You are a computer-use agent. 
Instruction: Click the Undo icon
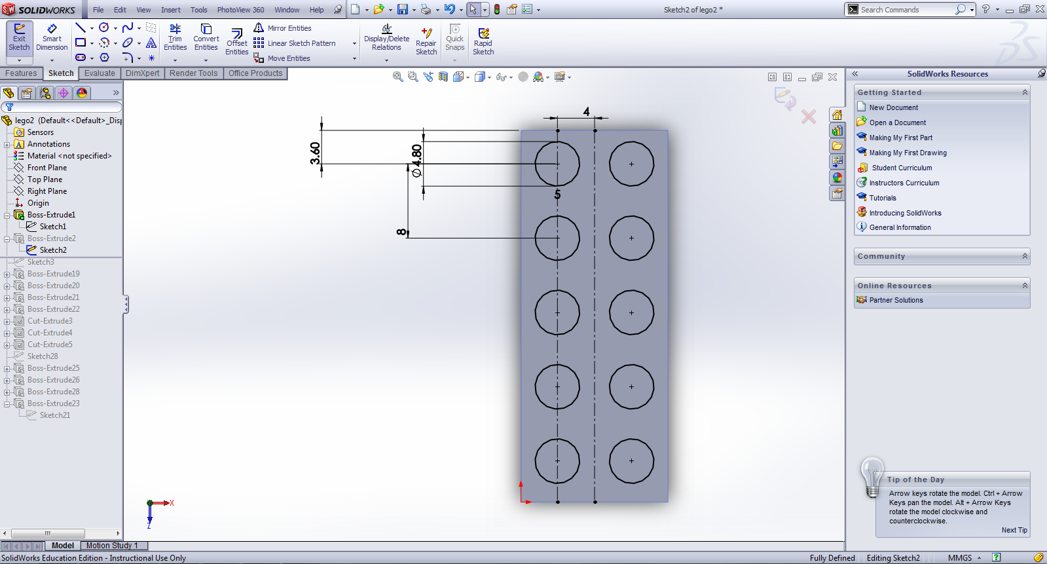449,9
